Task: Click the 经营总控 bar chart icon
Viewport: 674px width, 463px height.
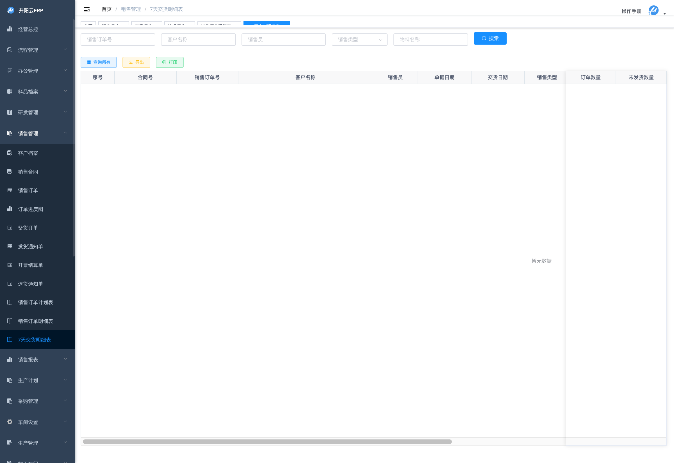Action: tap(10, 29)
